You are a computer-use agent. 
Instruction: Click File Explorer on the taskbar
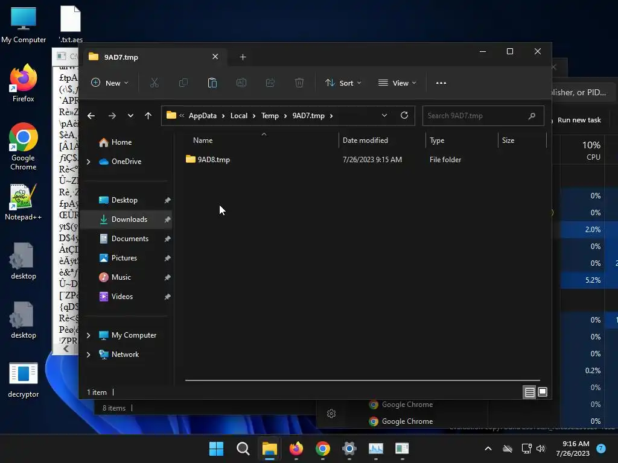coord(270,449)
